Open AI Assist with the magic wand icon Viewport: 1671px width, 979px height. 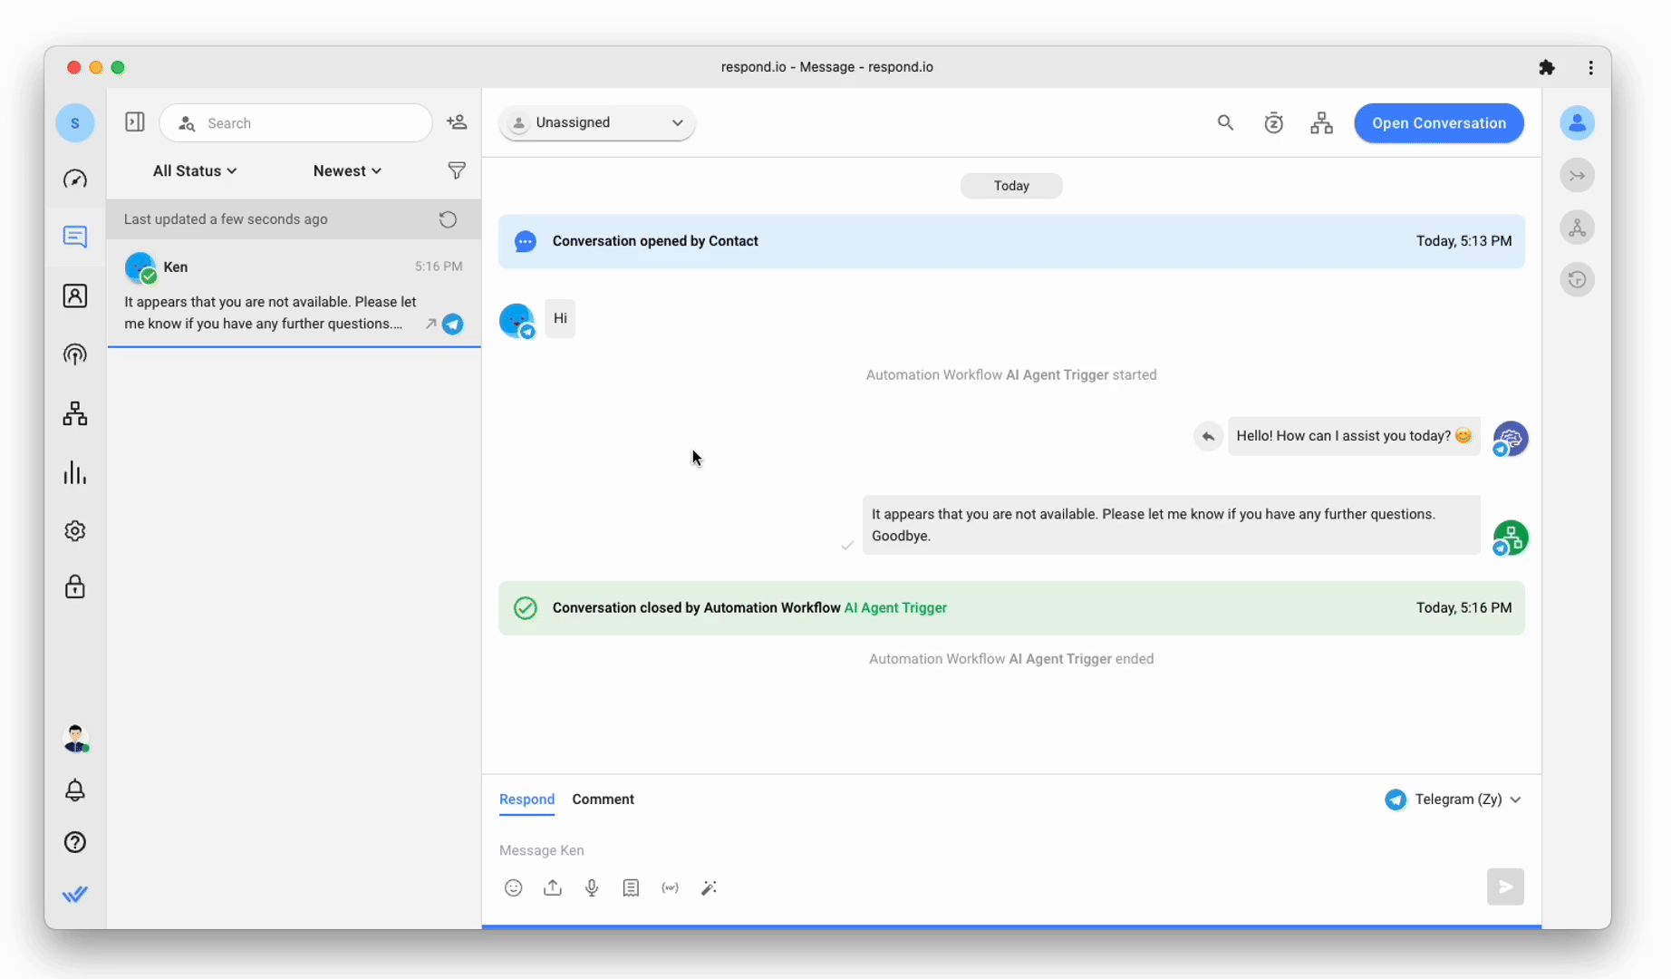tap(710, 887)
